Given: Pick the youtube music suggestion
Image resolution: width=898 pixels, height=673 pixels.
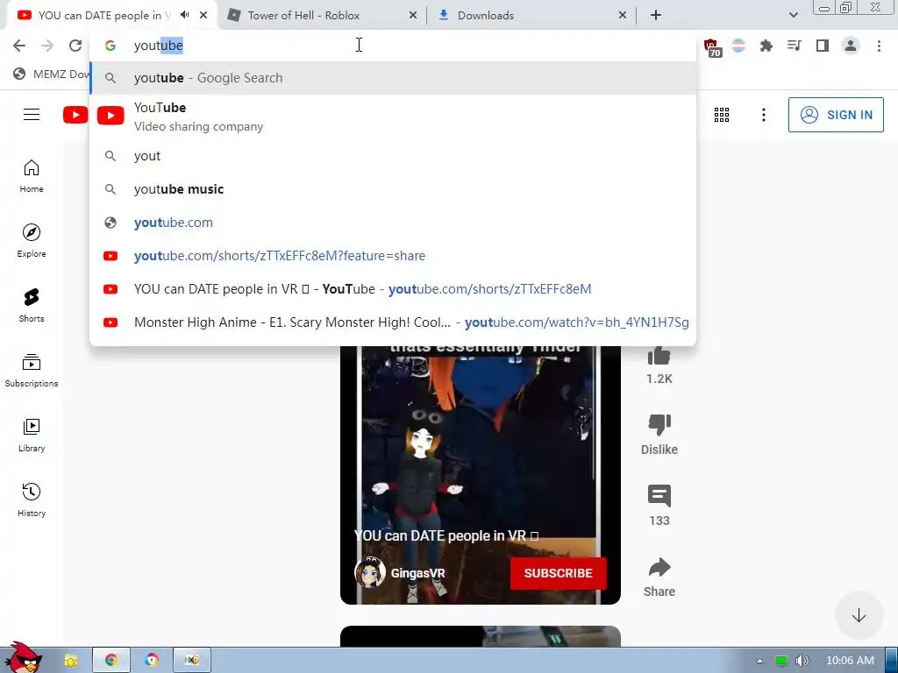Looking at the screenshot, I should 393,189.
